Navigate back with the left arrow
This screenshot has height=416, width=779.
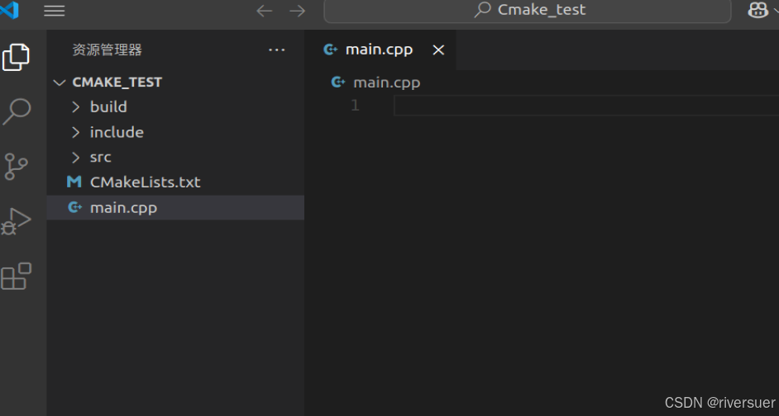click(x=265, y=11)
